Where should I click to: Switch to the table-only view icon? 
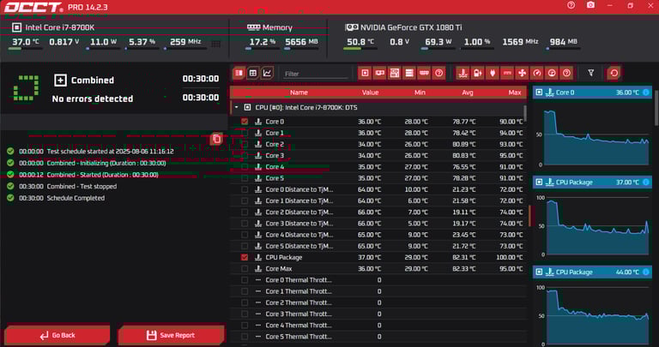point(252,73)
